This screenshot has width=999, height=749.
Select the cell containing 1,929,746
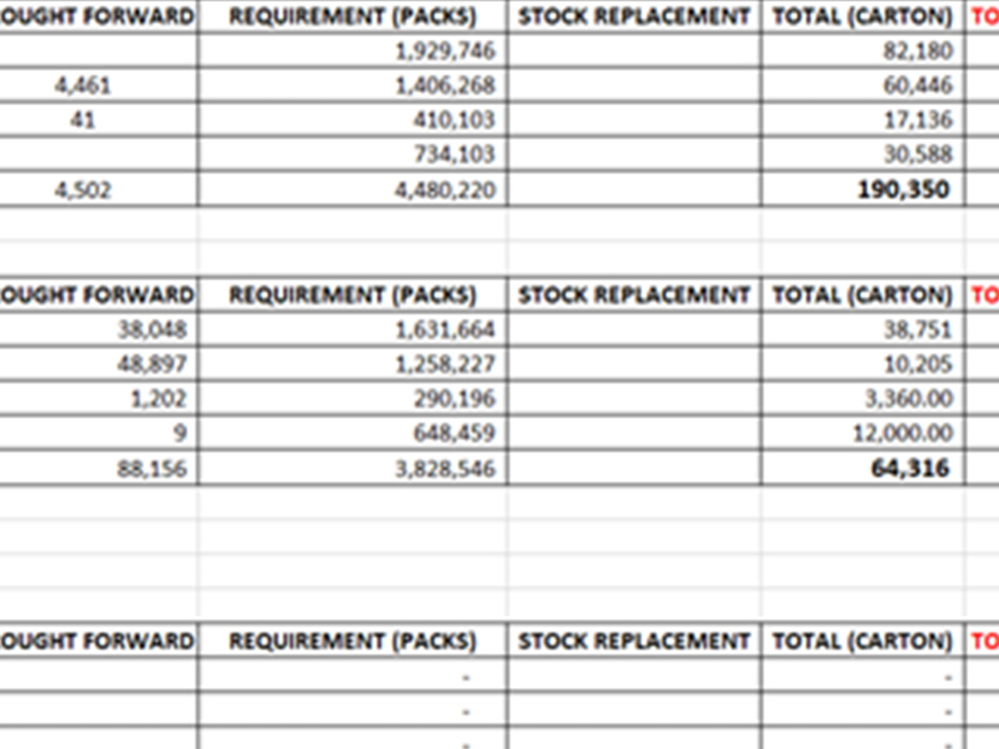(353, 50)
